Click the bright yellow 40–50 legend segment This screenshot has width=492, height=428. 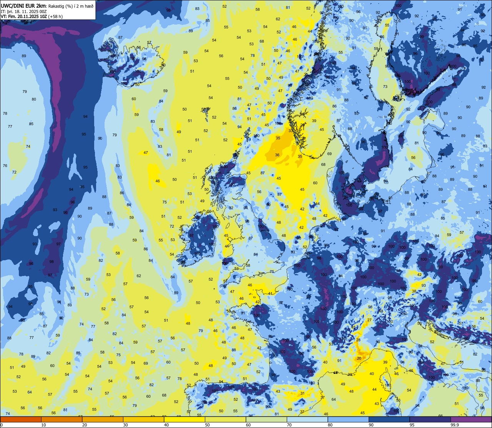(x=184, y=419)
